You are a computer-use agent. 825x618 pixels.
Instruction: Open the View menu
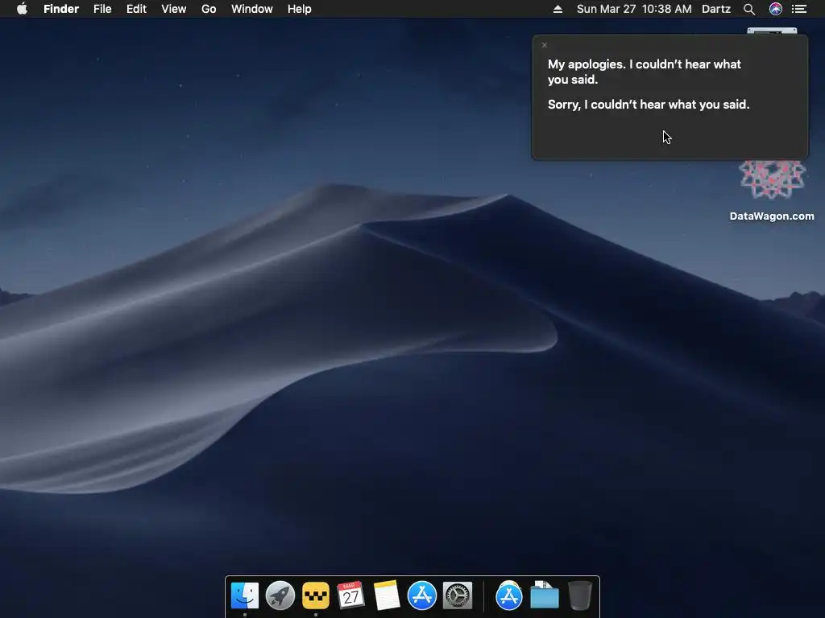pyautogui.click(x=174, y=9)
